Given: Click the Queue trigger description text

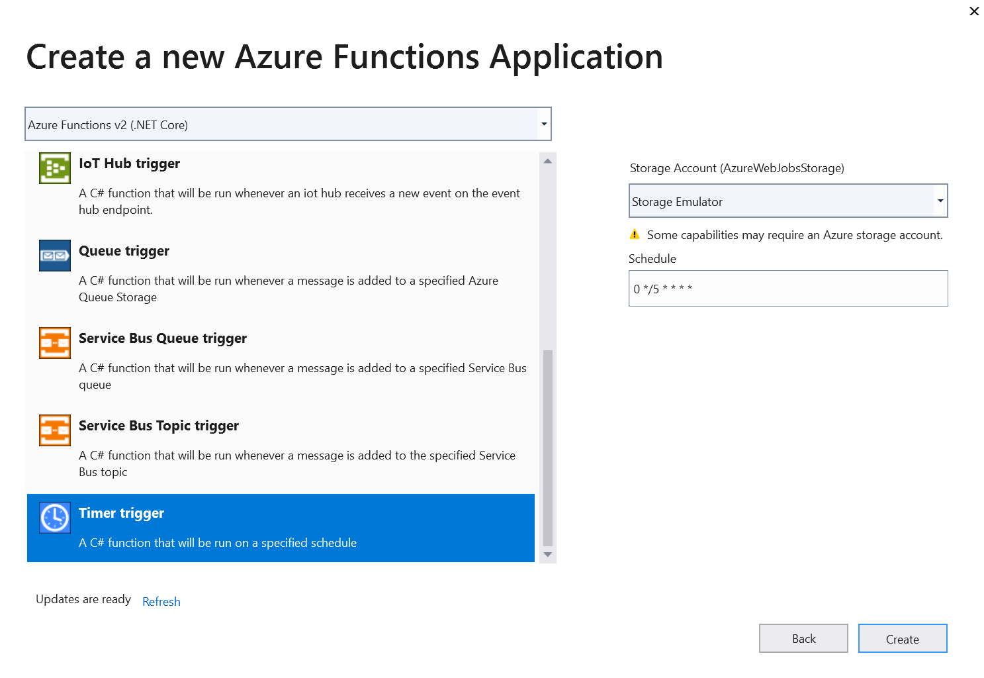Looking at the screenshot, I should 289,289.
